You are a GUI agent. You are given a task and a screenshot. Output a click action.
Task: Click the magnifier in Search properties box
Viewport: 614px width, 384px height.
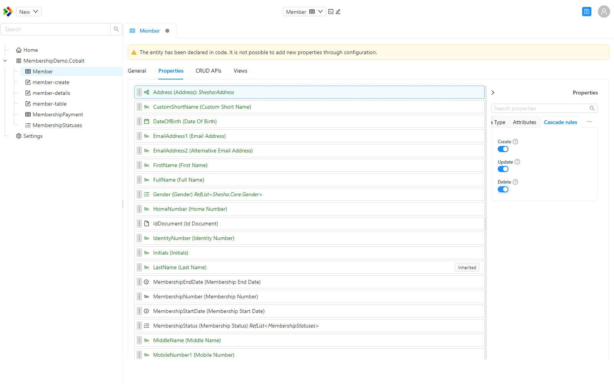pos(592,108)
